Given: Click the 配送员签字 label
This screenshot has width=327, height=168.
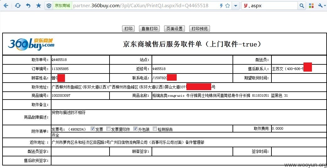Looking at the screenshot, I should coord(38,151).
